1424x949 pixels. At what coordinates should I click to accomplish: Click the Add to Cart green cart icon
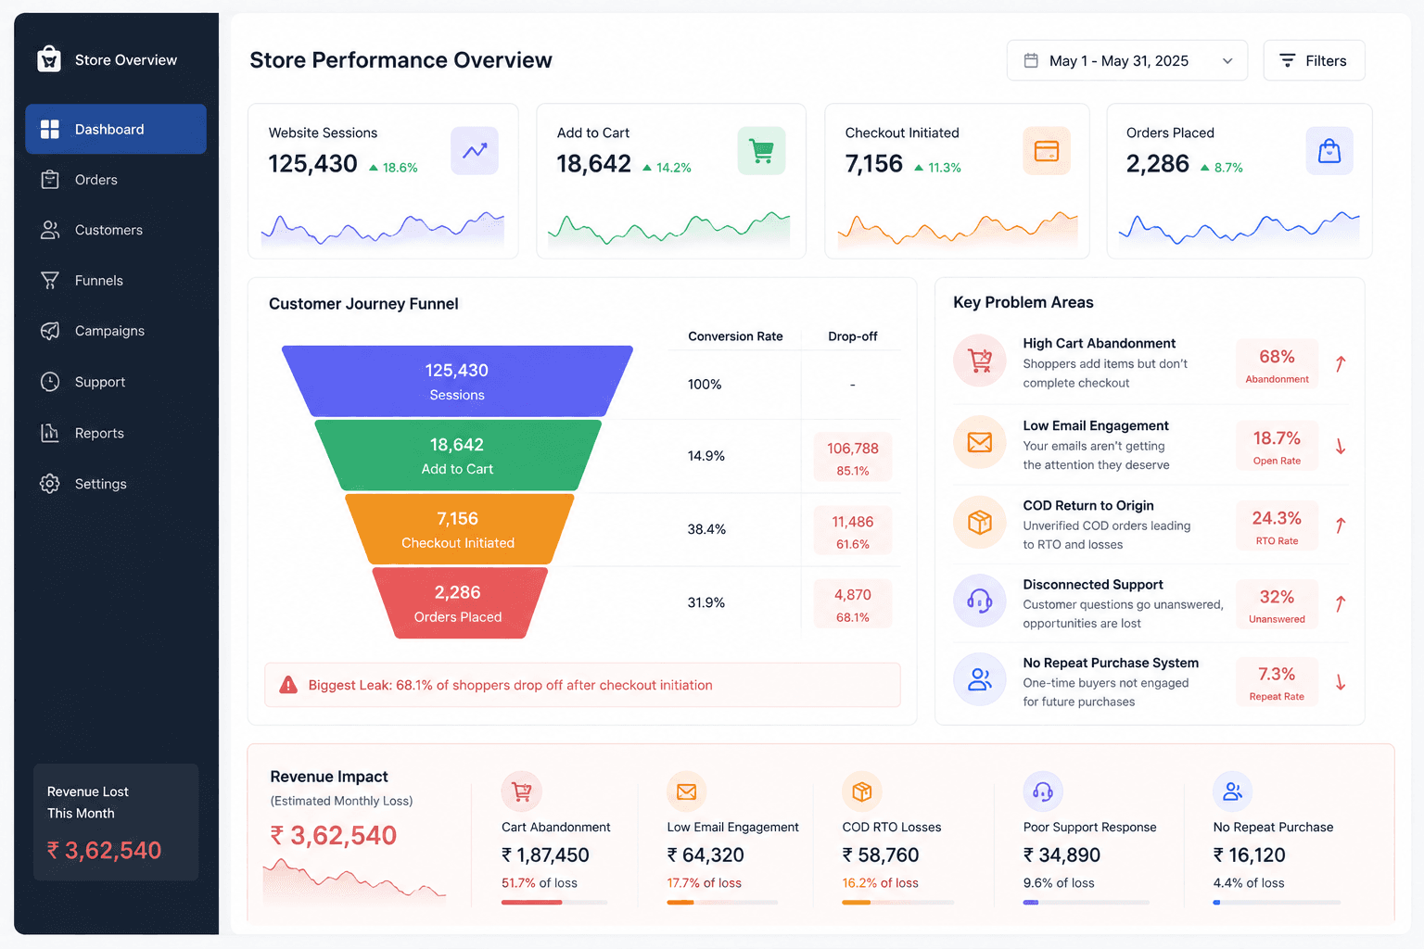761,151
